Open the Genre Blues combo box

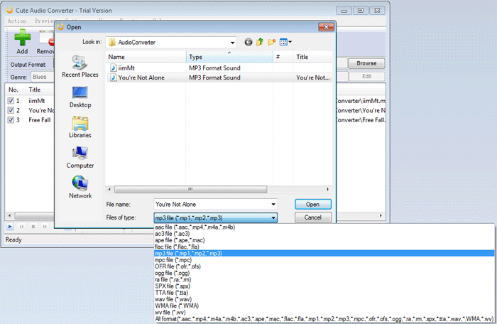click(x=42, y=77)
